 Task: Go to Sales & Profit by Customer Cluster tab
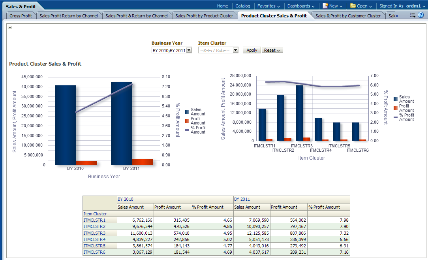click(x=348, y=16)
